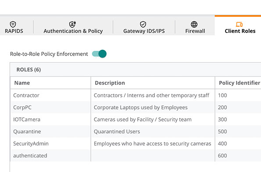The image size is (261, 172).
Task: Click the Gateway IDS/IPS shield checkmark icon
Action: point(143,25)
